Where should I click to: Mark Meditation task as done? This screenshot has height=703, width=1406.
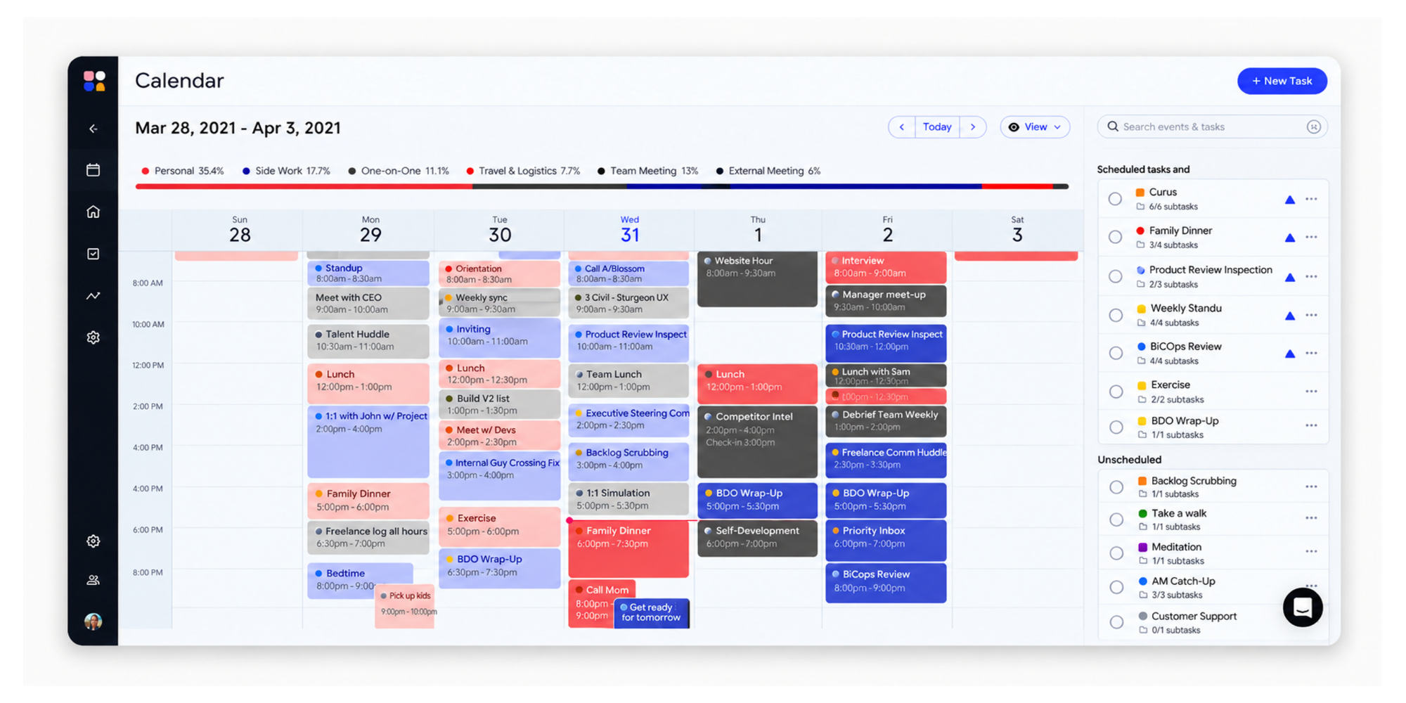point(1116,553)
